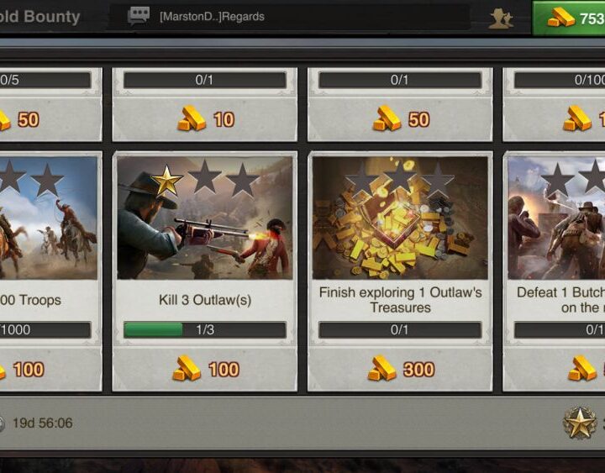The width and height of the screenshot is (605, 473).
Task: Click the MarstonD Regards chat message
Action: point(213,17)
